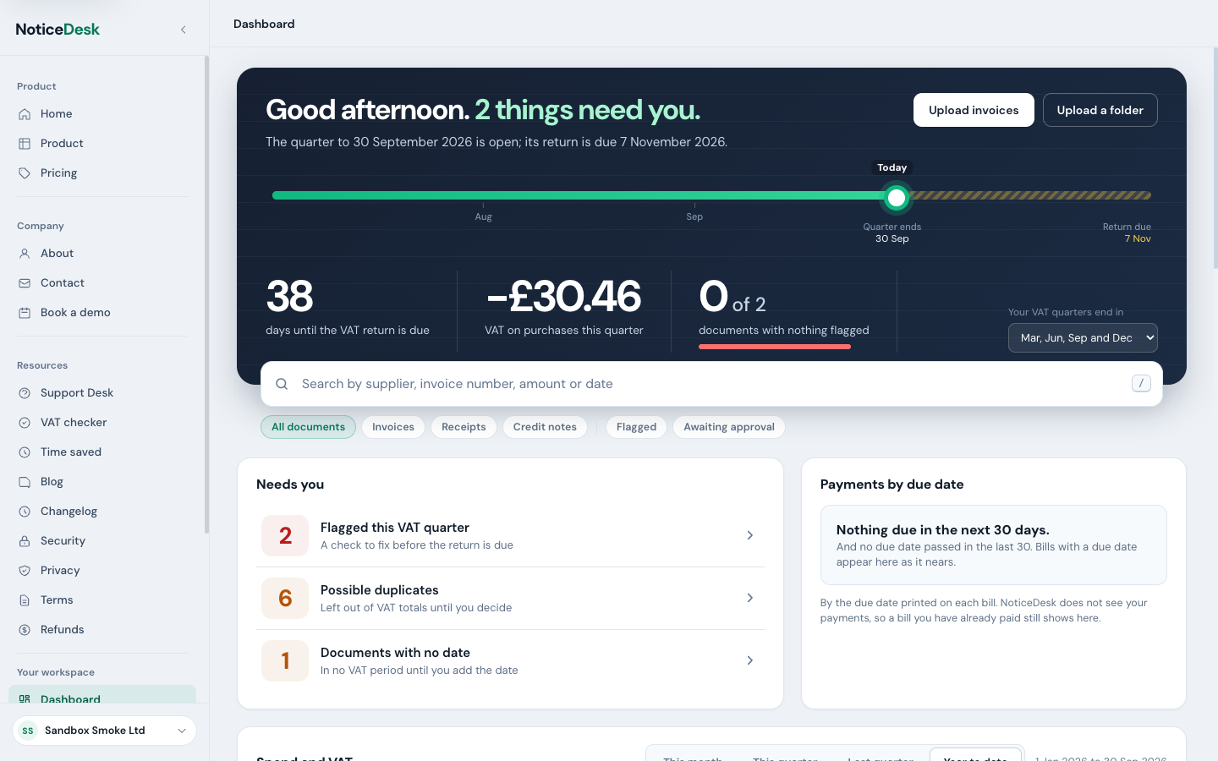This screenshot has width=1218, height=761.
Task: Click the documents flagged progress bar
Action: pyautogui.click(x=775, y=347)
